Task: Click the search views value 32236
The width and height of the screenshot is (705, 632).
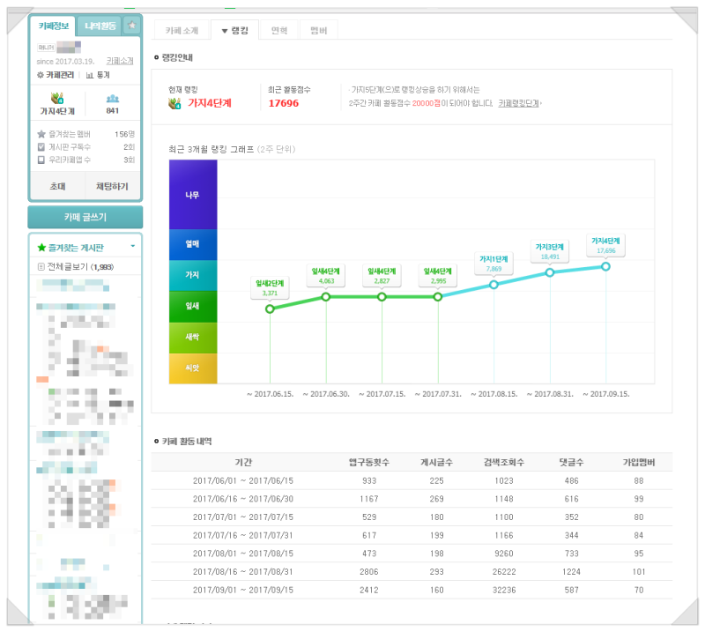Action: [504, 591]
